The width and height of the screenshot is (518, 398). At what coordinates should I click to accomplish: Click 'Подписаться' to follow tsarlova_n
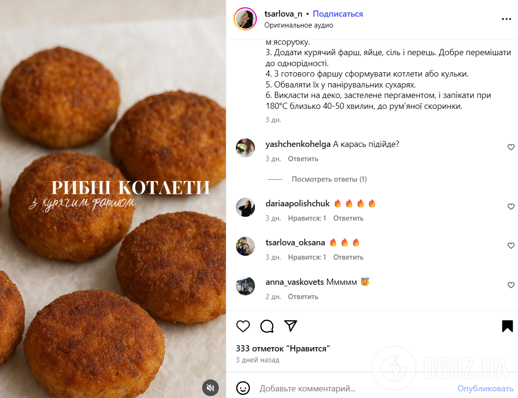tap(338, 14)
